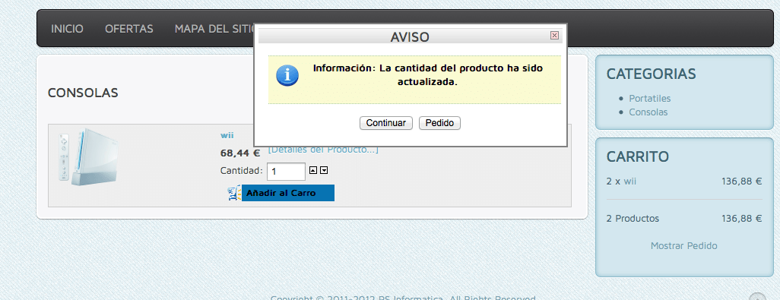The width and height of the screenshot is (780, 300).
Task: Select Consolas under Categorias
Action: point(648,112)
